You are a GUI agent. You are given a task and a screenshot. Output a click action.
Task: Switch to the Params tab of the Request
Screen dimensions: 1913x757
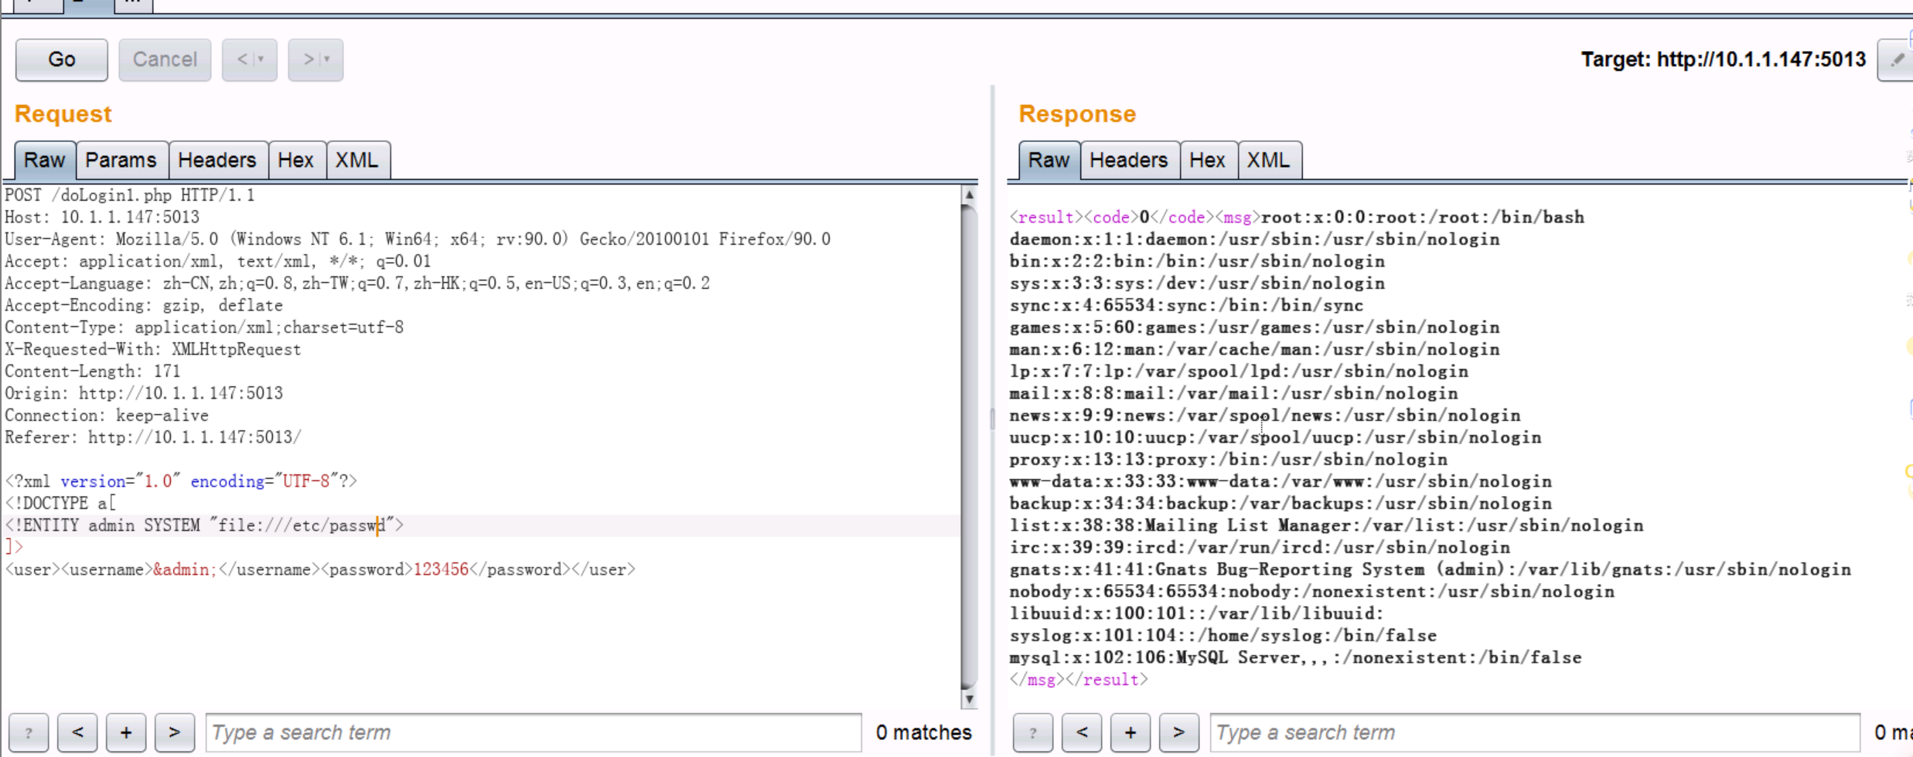(121, 160)
